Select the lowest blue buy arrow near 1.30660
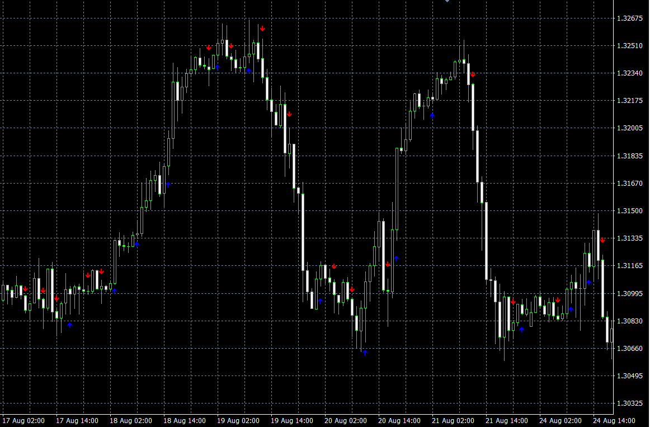The width and height of the screenshot is (650, 427). [365, 353]
